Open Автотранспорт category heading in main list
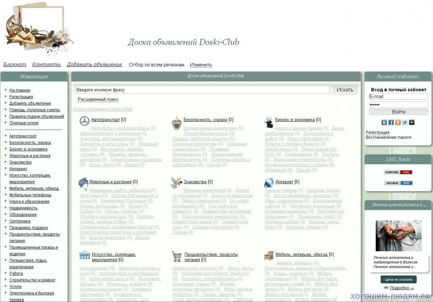 [106, 120]
